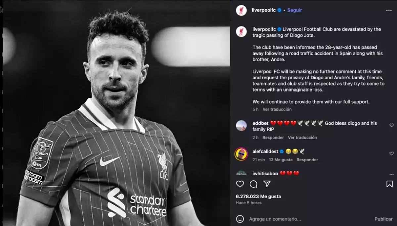The width and height of the screenshot is (397, 226).
Task: Click the Diogo Jota post photo
Action: 115,113
